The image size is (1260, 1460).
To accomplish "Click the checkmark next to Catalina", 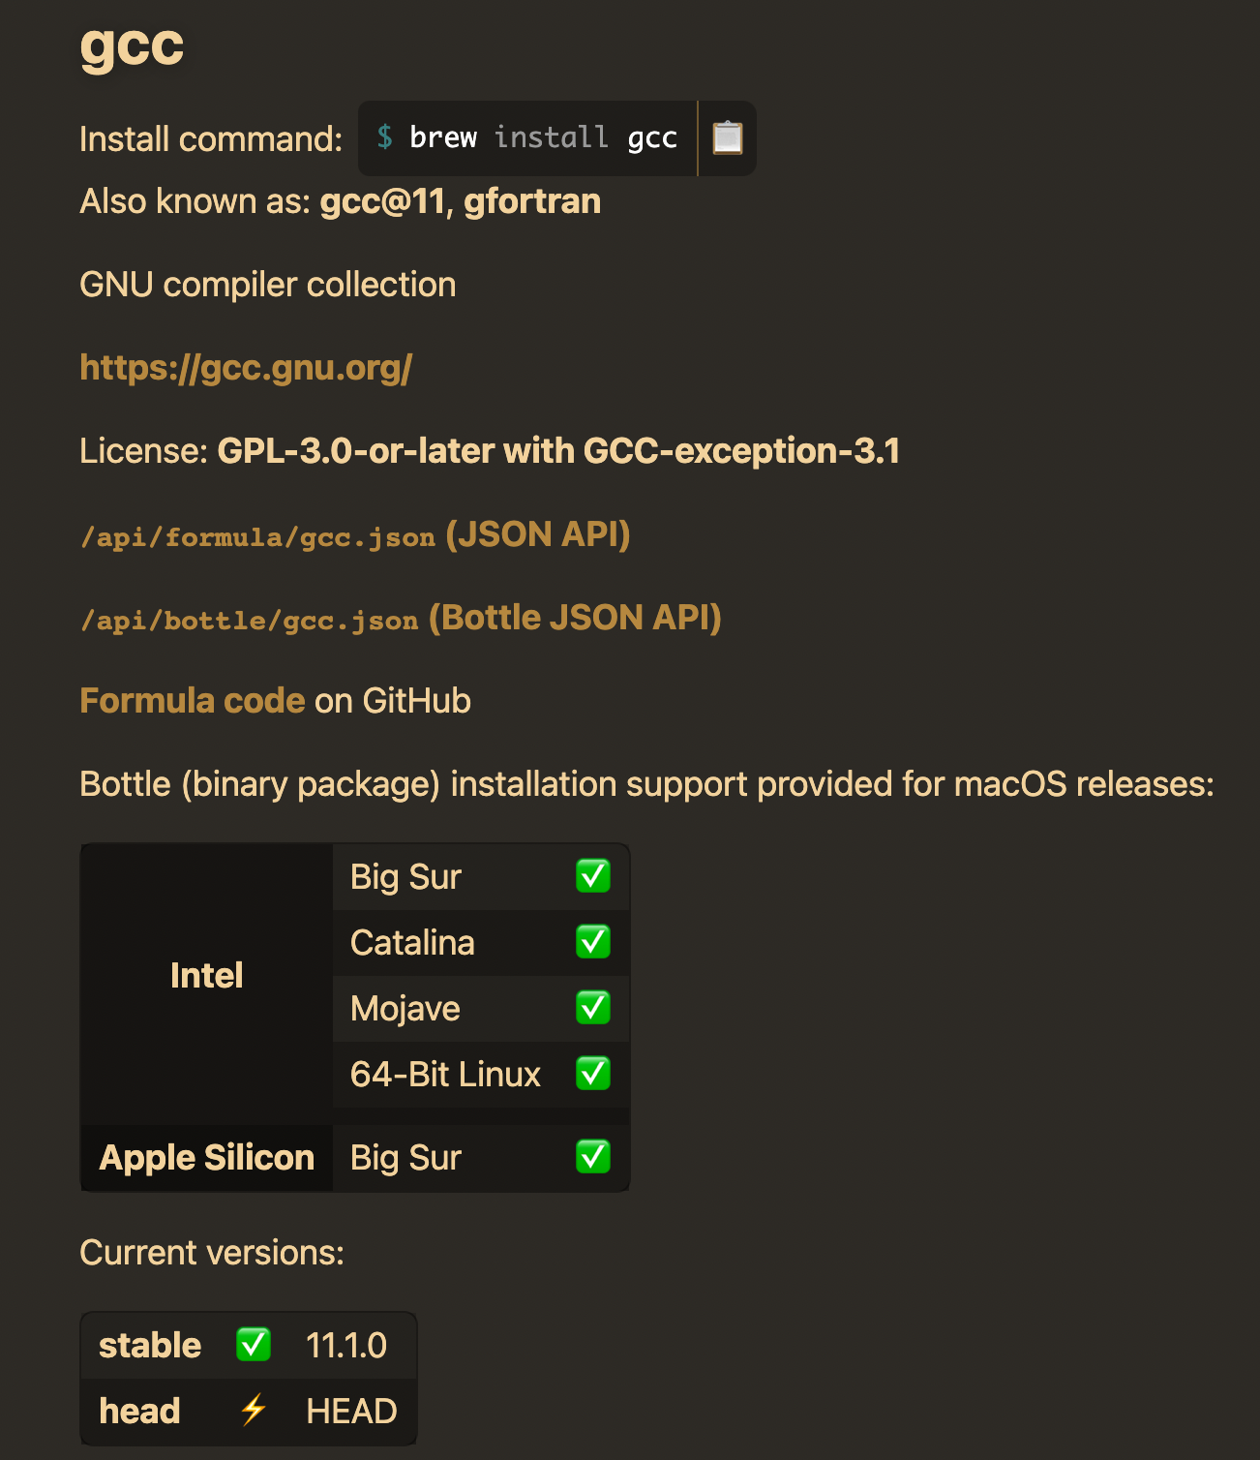I will point(593,942).
